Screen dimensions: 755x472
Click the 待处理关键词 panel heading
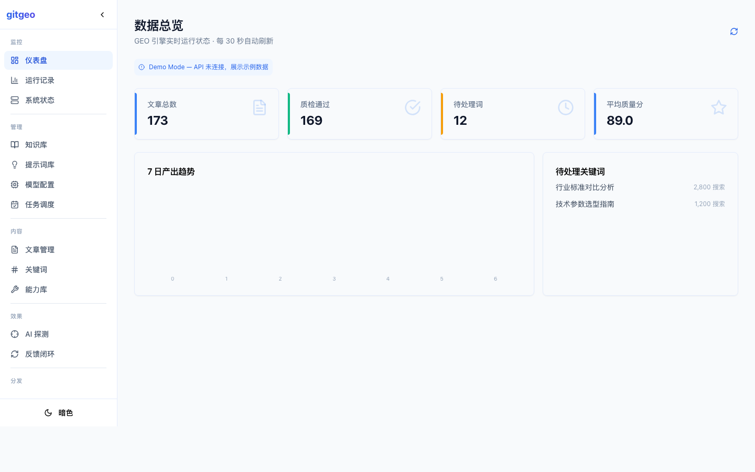coord(580,171)
